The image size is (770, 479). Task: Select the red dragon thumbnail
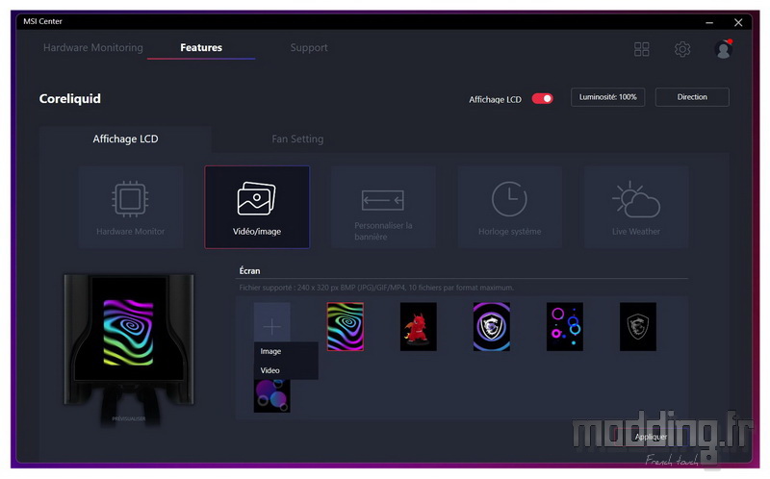coord(419,326)
